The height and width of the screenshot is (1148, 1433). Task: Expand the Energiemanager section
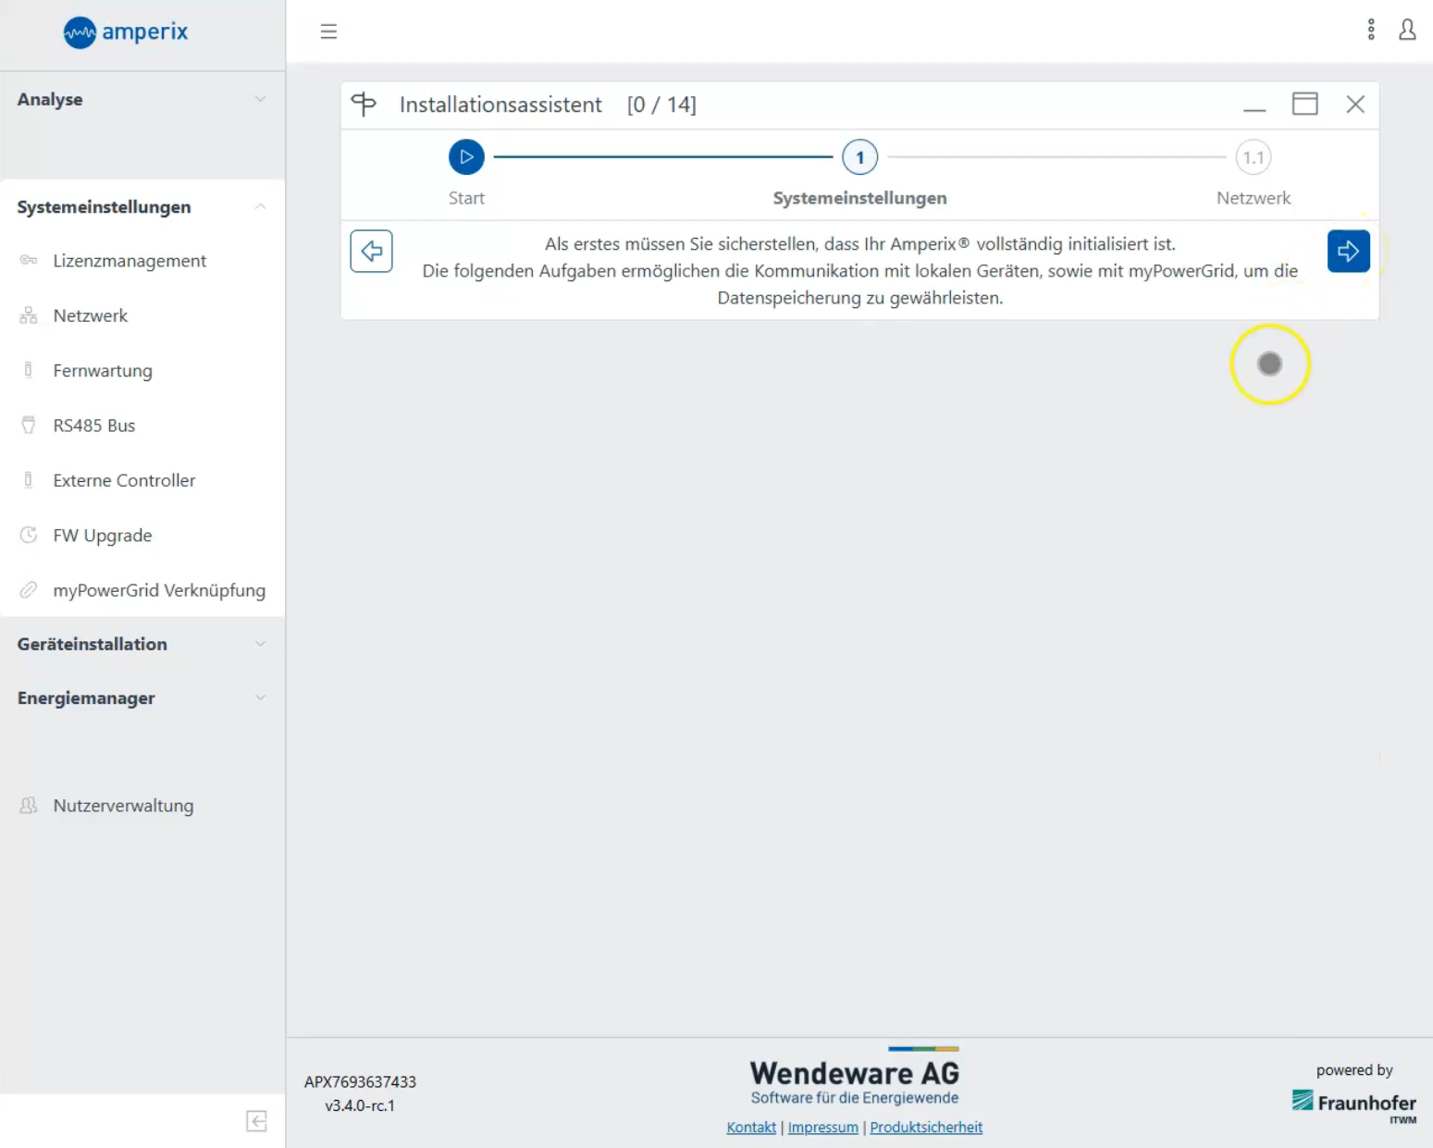[142, 698]
